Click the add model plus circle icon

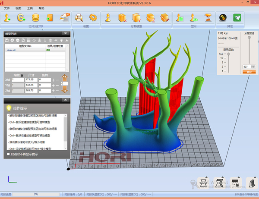[x=12, y=40]
